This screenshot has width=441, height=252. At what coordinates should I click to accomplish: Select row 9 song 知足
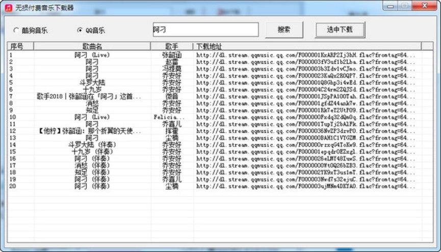(x=92, y=110)
